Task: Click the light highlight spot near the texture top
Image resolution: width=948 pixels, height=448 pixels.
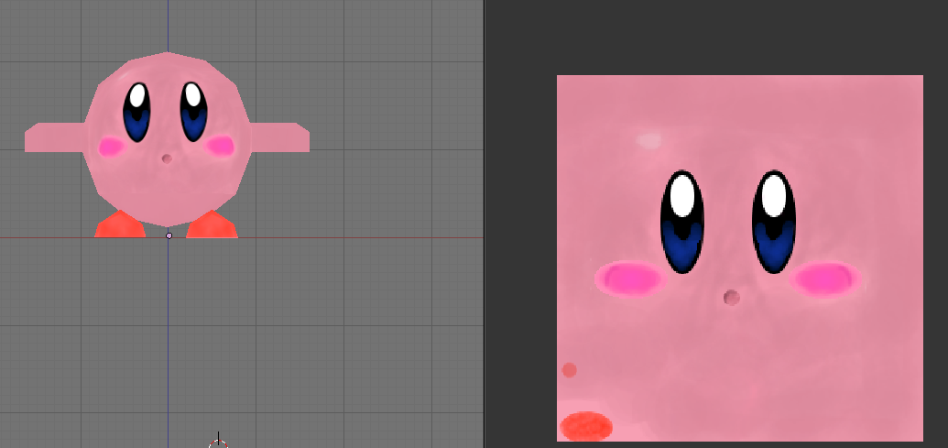Action: click(x=648, y=141)
